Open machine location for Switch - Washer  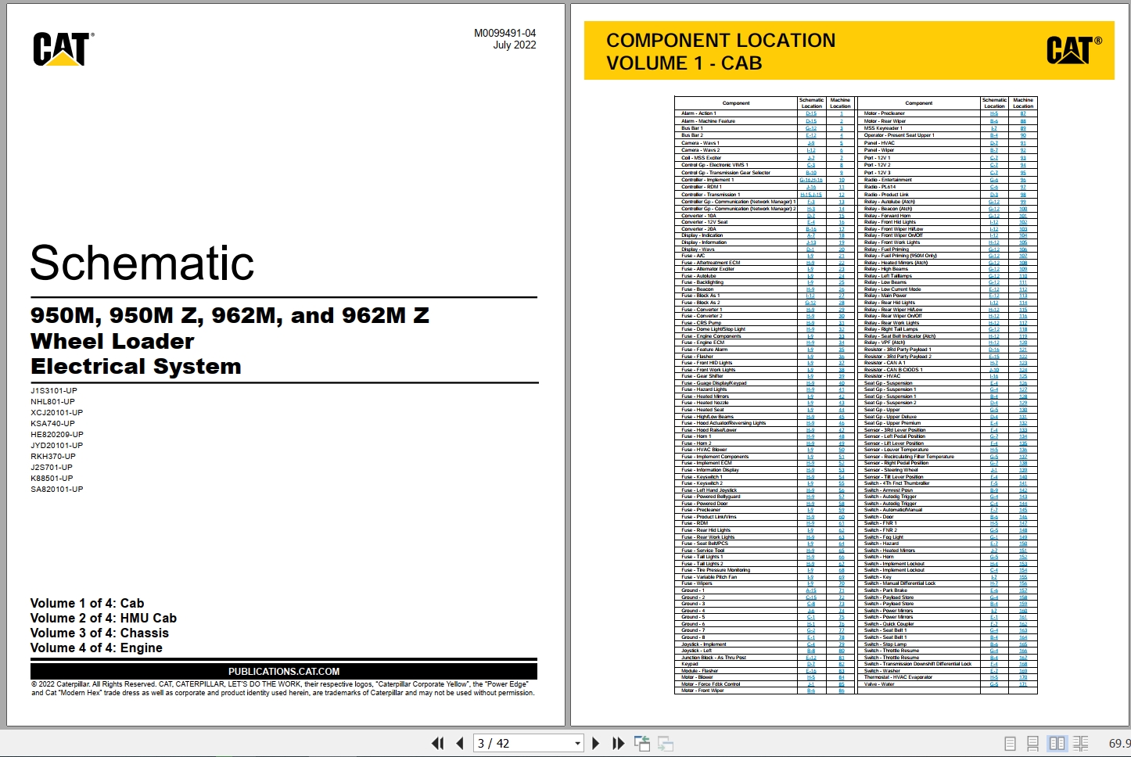[x=1023, y=671]
